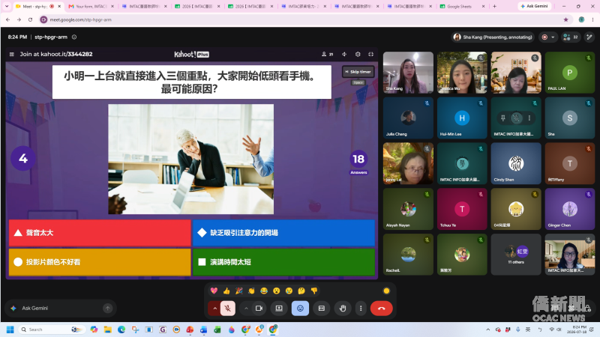Open the Chrome tab search dropdown

pyautogui.click(x=7, y=6)
